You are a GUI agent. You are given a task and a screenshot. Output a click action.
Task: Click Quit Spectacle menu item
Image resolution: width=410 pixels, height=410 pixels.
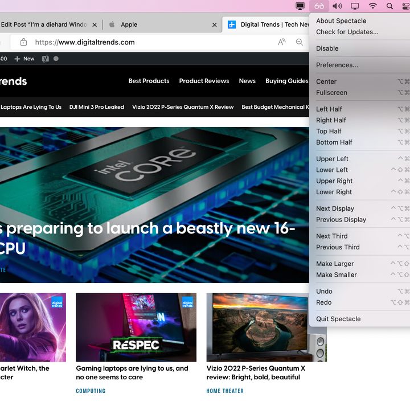359,319
